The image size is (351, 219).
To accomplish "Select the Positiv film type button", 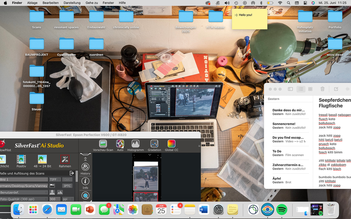I will click(x=21, y=159).
